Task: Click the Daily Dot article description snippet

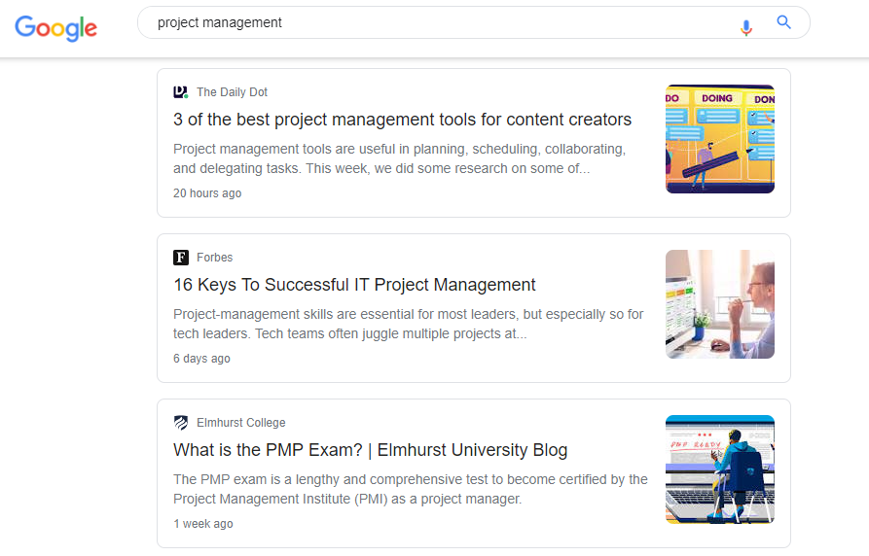Action: [399, 158]
